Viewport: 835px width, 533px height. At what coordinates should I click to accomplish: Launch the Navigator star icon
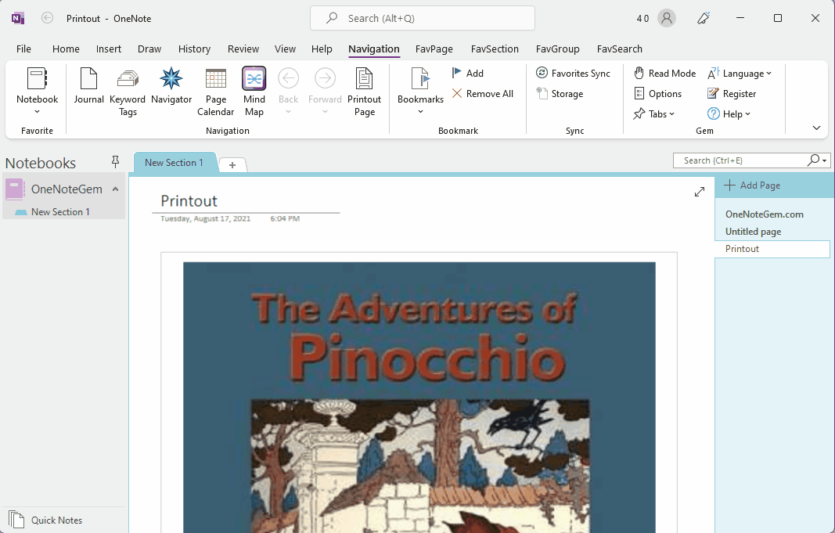point(171,85)
